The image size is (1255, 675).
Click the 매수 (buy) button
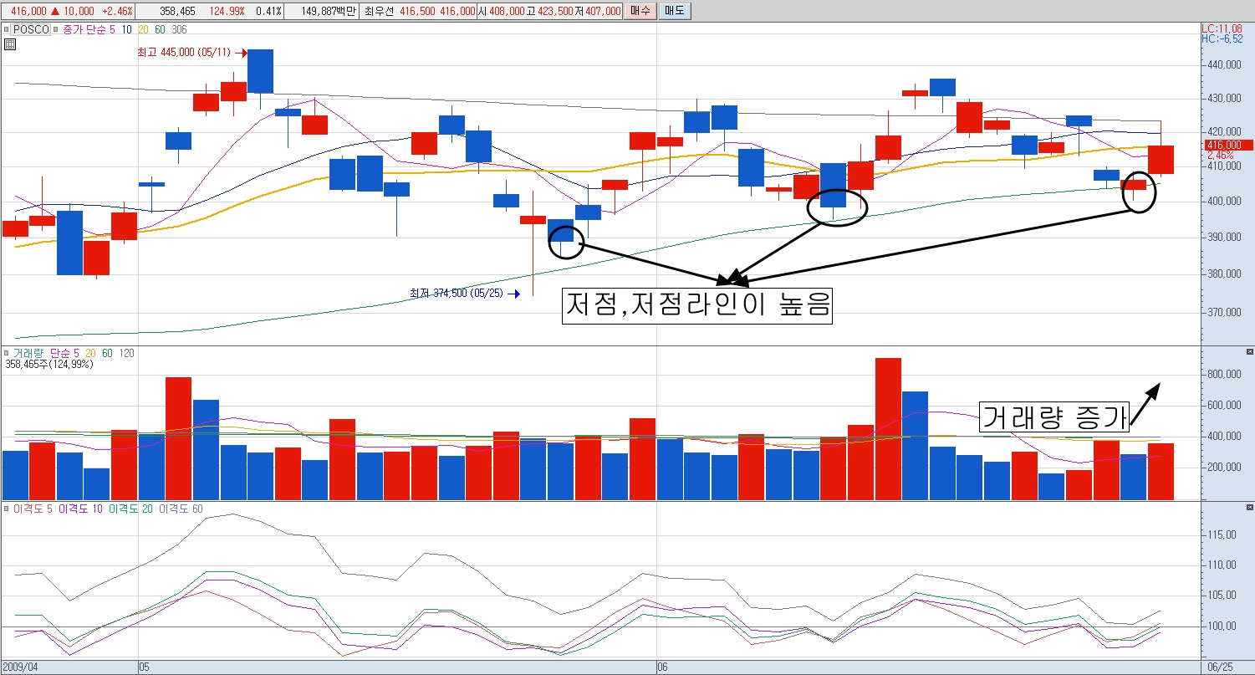[639, 11]
